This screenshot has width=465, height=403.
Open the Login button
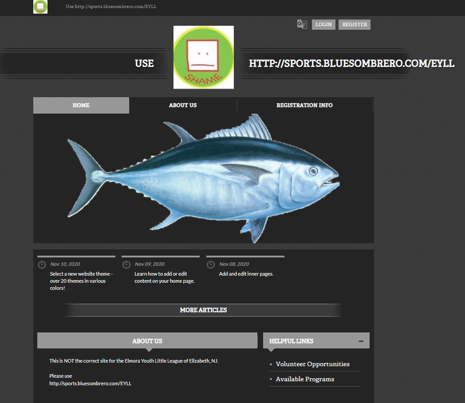coord(323,24)
